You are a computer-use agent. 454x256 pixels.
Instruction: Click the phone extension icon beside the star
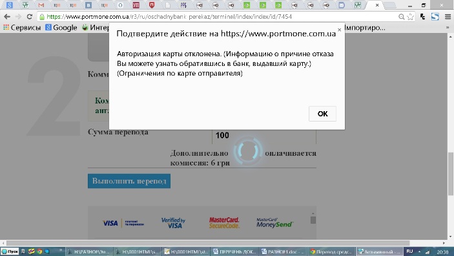(423, 17)
